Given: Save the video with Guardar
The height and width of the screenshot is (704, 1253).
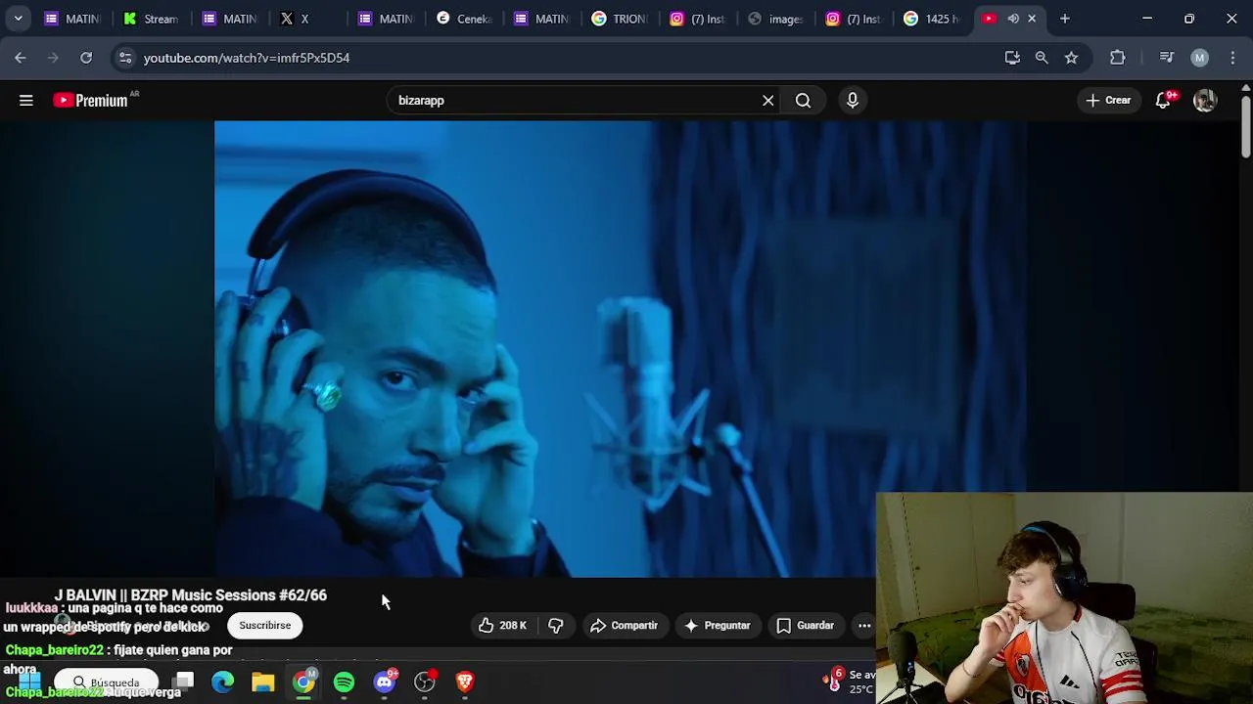Looking at the screenshot, I should (x=806, y=625).
